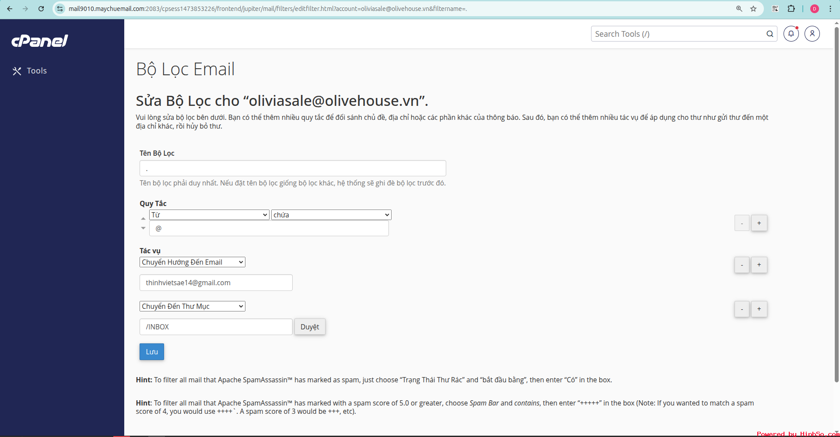Open the 'Chuyển Đến Thư Mục' action dropdown
The width and height of the screenshot is (840, 437).
[192, 306]
